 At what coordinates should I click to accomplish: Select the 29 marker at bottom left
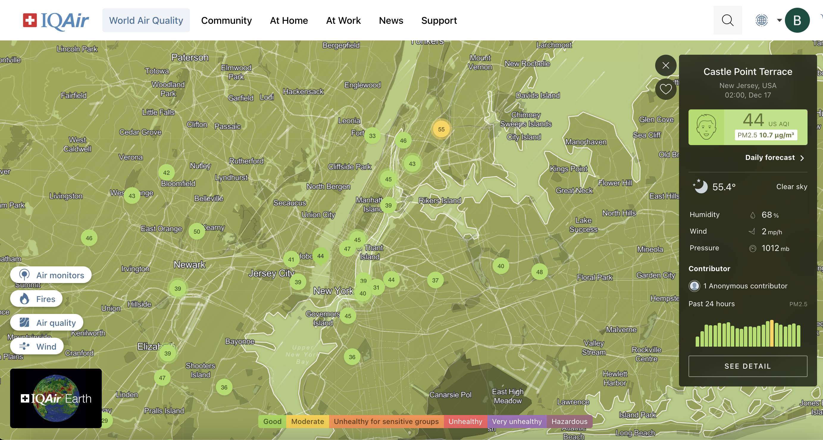[105, 420]
